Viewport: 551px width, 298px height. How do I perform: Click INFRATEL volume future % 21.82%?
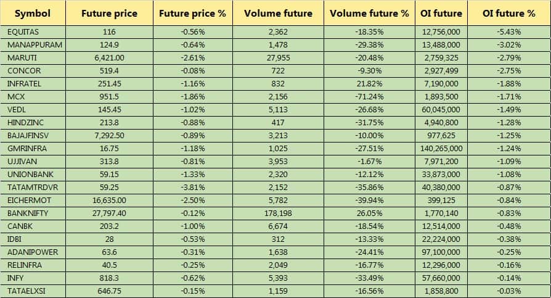click(369, 83)
